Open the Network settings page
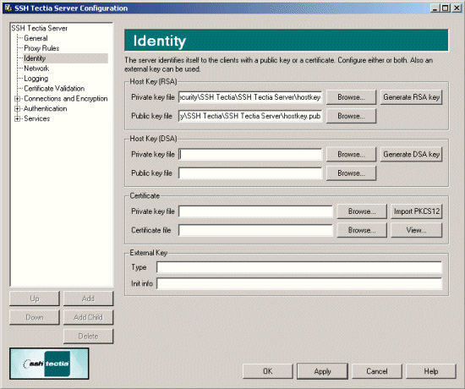 36,68
